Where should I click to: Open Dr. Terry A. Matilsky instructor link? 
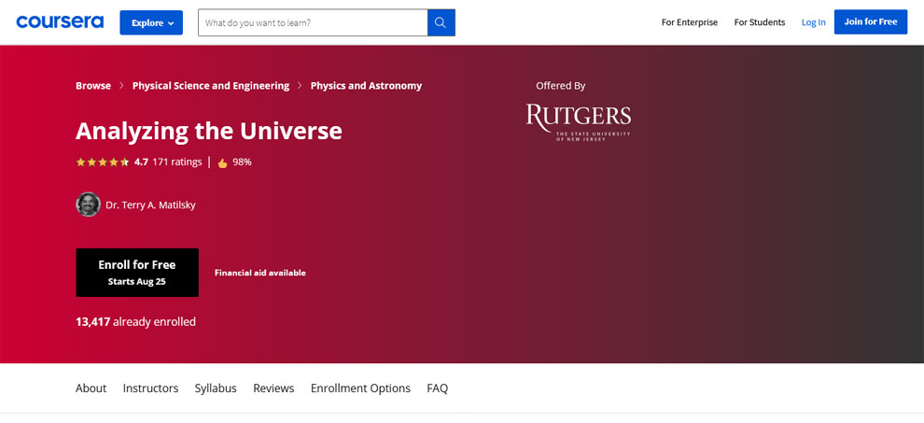(150, 205)
